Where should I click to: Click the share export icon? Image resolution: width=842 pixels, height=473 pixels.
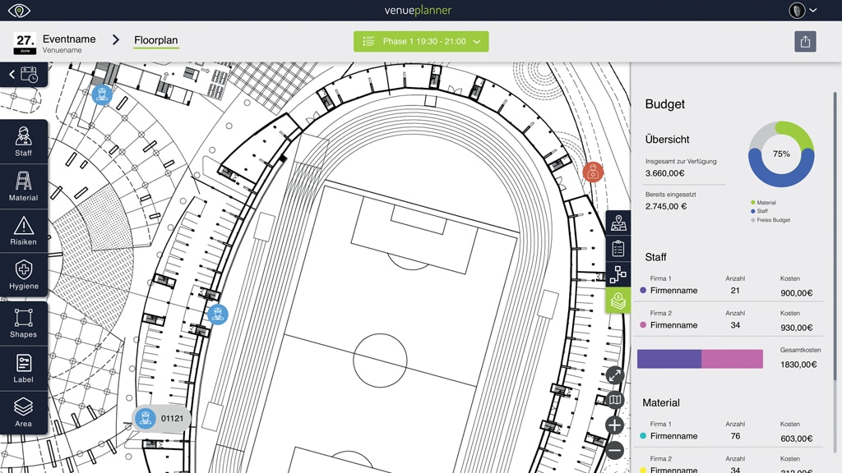[x=805, y=42]
